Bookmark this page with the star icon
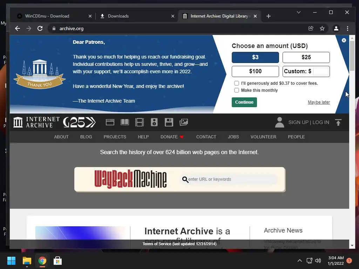 (322, 28)
